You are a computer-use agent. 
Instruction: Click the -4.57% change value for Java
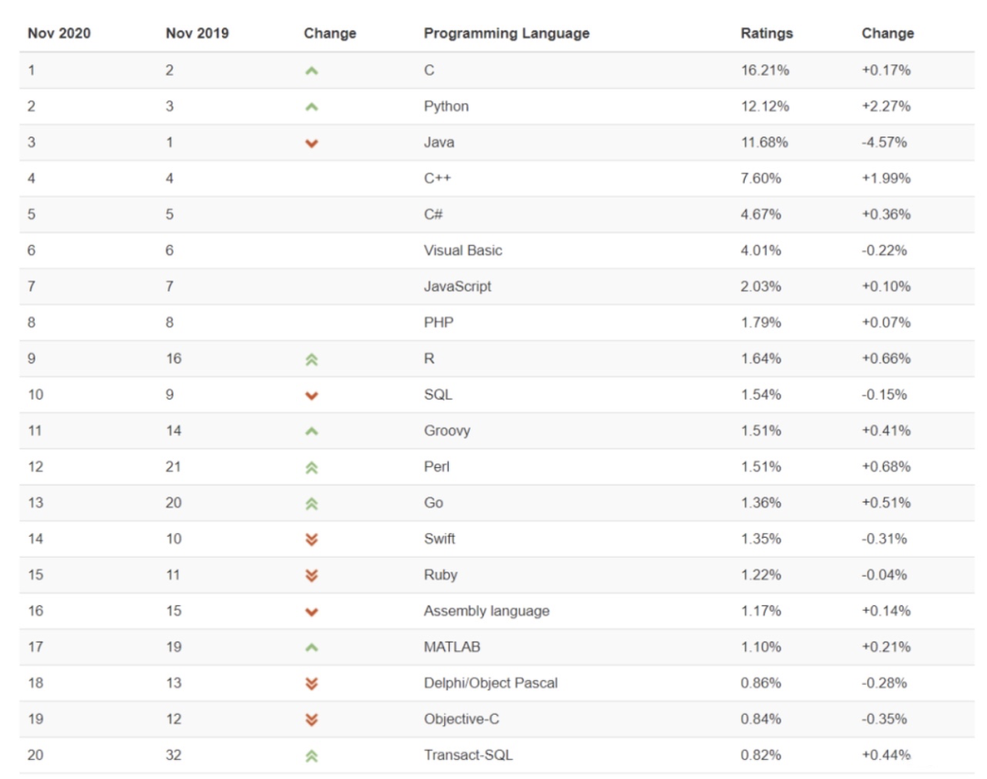884,143
